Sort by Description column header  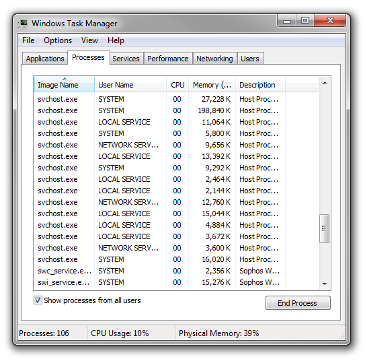click(x=260, y=85)
